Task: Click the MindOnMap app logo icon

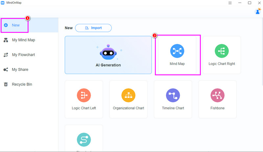Action: click(x=3, y=3)
